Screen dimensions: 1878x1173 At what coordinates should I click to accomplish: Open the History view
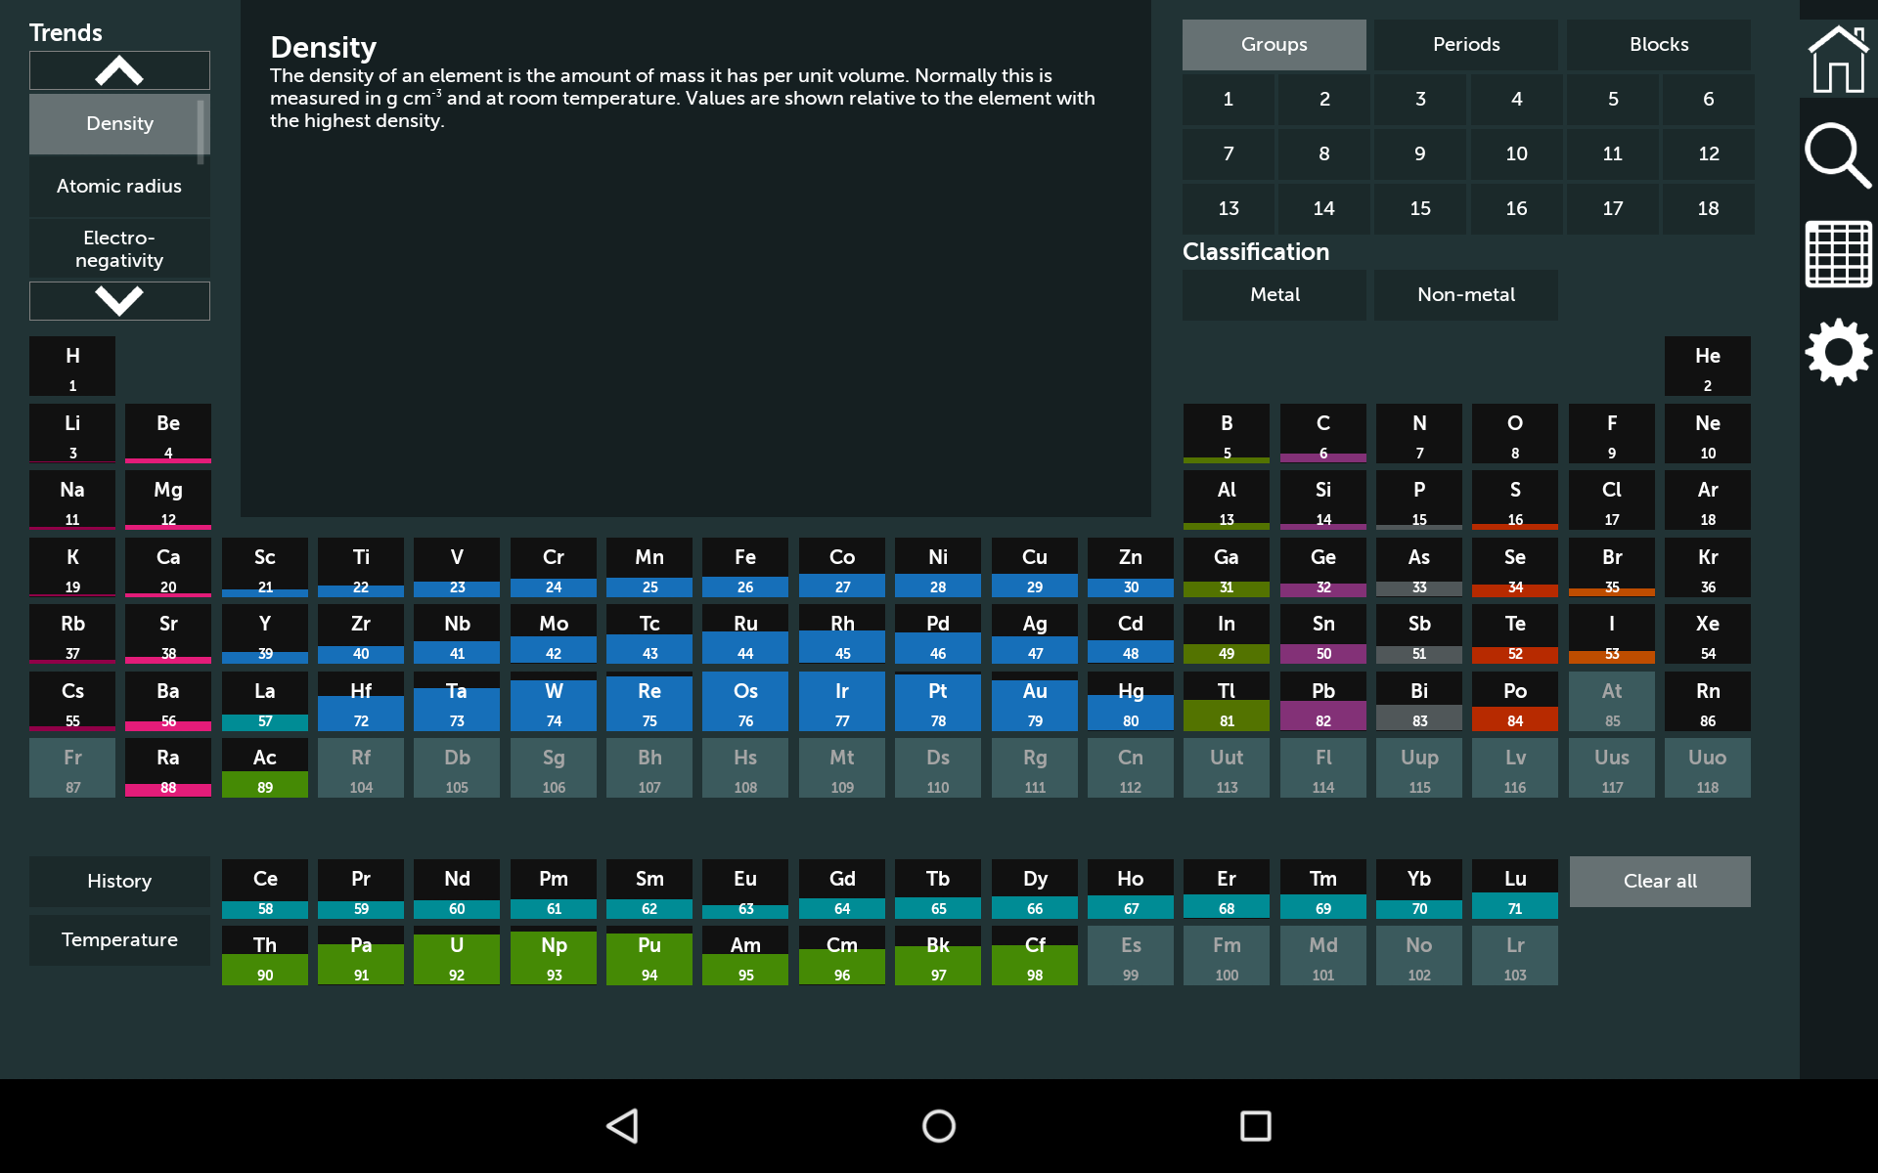pos(119,882)
